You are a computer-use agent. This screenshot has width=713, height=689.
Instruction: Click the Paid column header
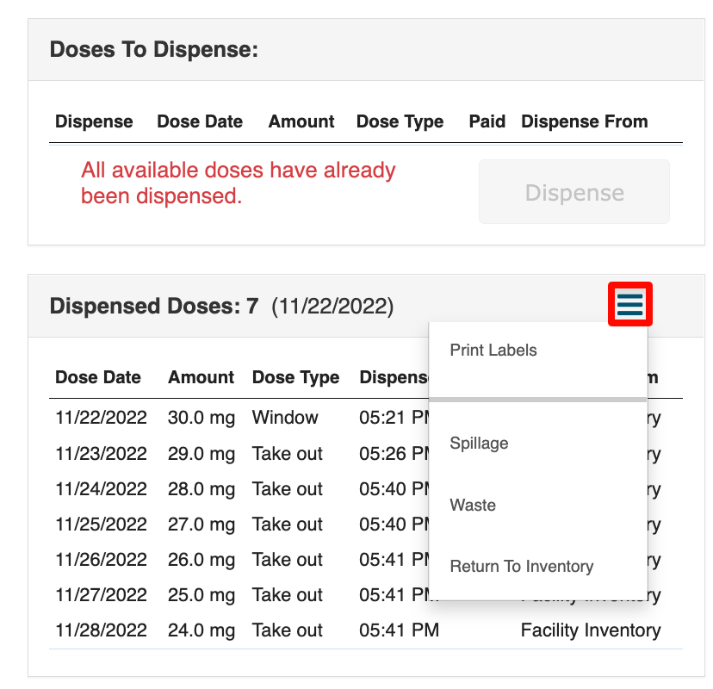pos(487,121)
